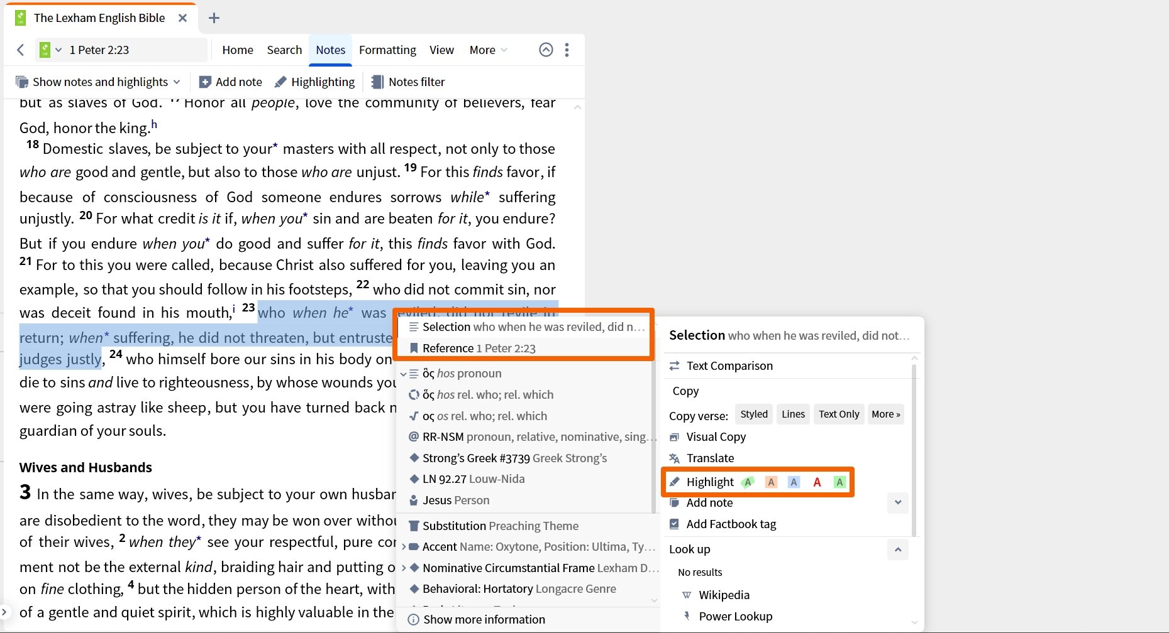The width and height of the screenshot is (1169, 633).
Task: Click the Bible text scroll up arrow
Action: [577, 107]
